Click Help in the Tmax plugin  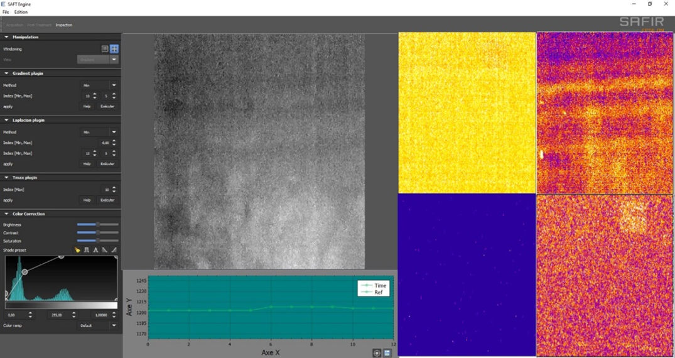tap(87, 200)
